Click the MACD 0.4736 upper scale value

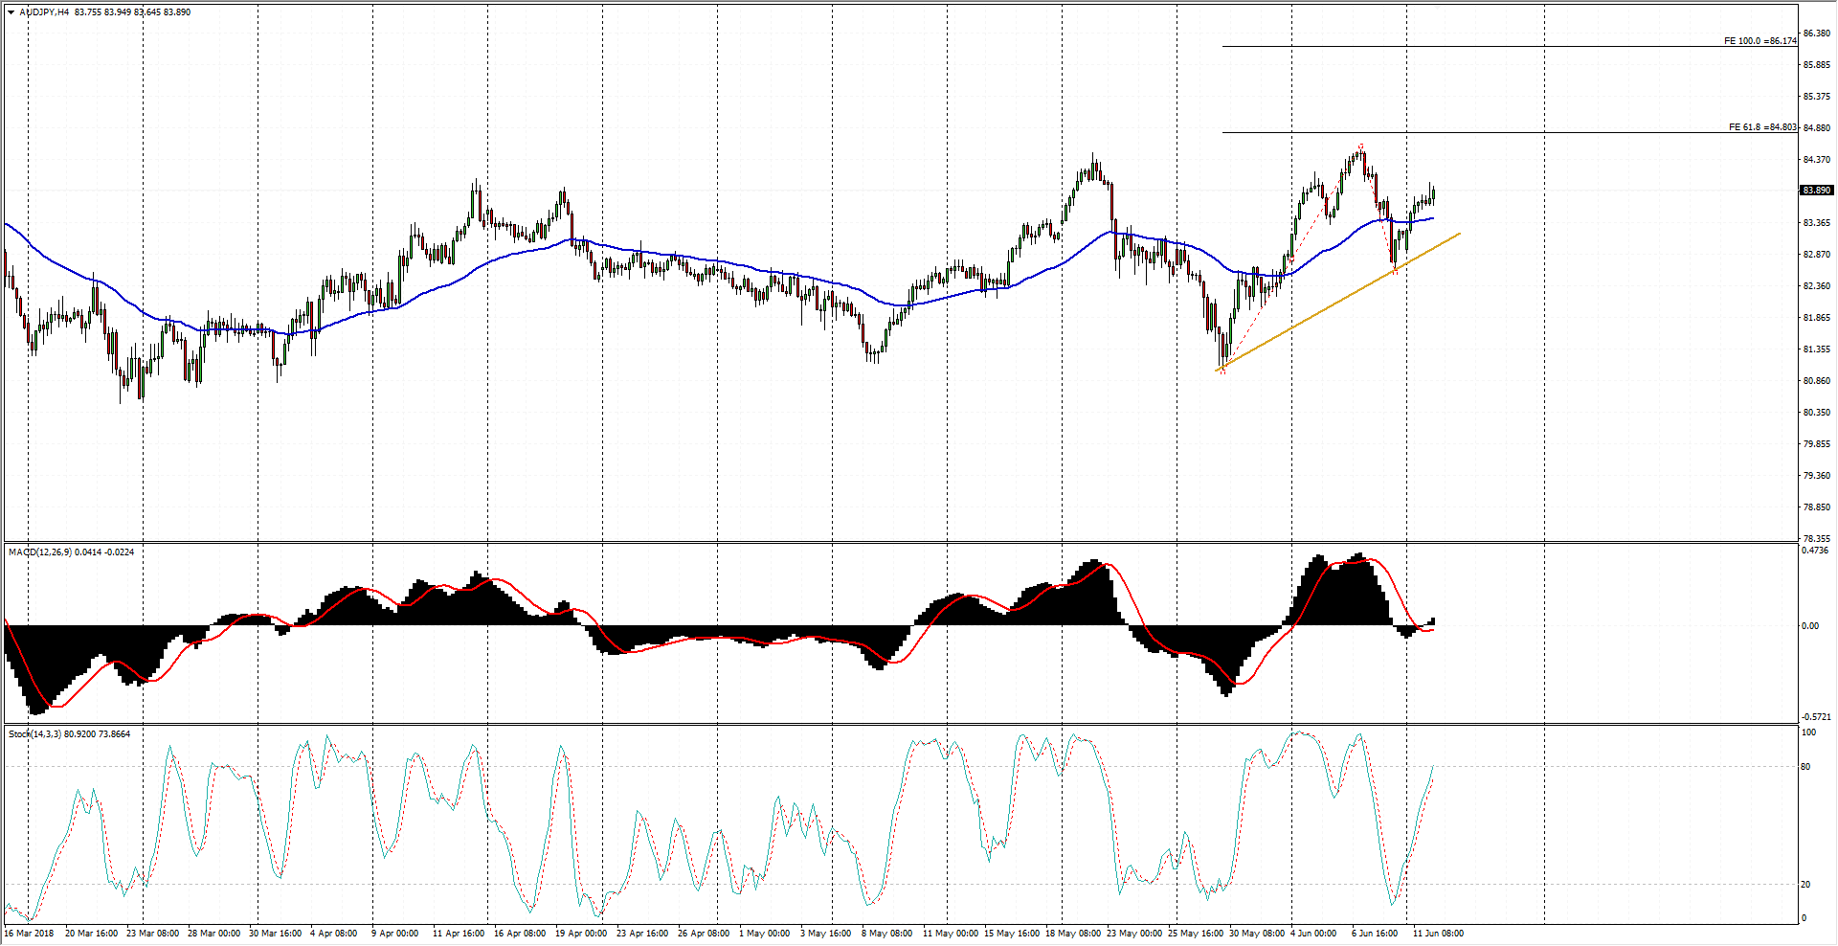1815,551
